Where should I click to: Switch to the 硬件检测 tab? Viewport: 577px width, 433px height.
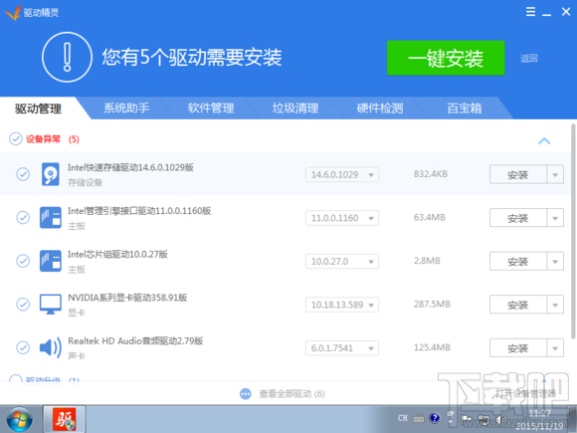[380, 108]
